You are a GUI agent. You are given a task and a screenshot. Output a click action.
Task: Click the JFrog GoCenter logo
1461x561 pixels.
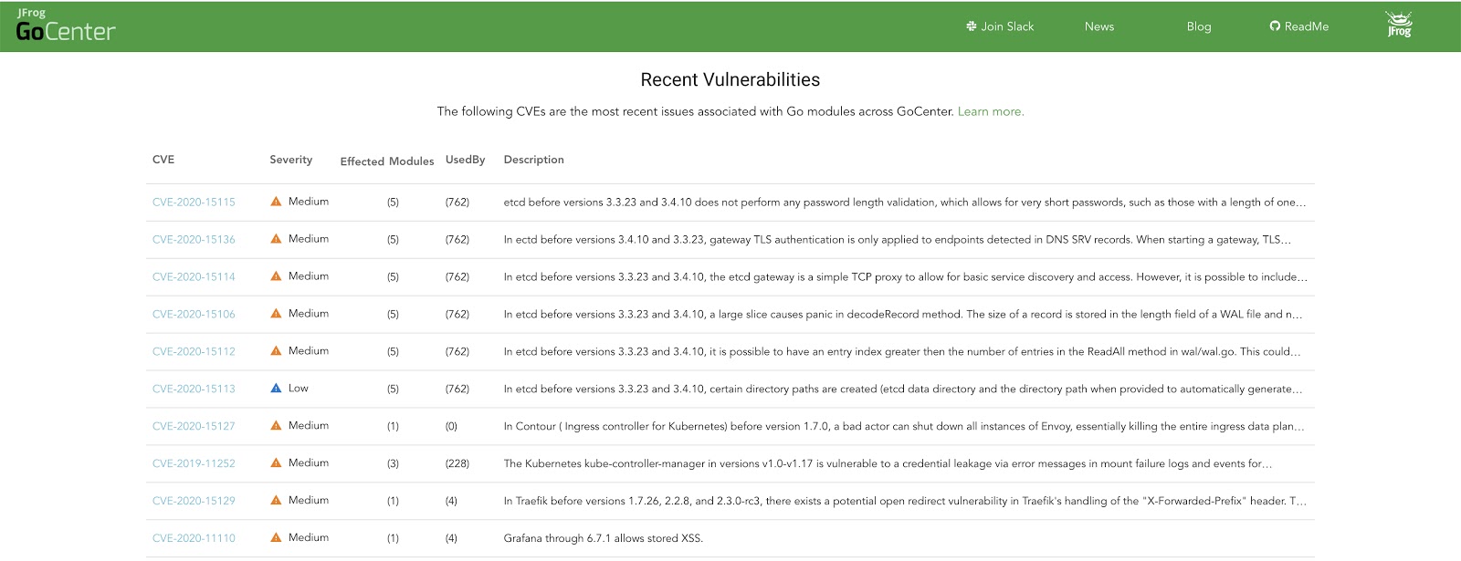click(66, 26)
